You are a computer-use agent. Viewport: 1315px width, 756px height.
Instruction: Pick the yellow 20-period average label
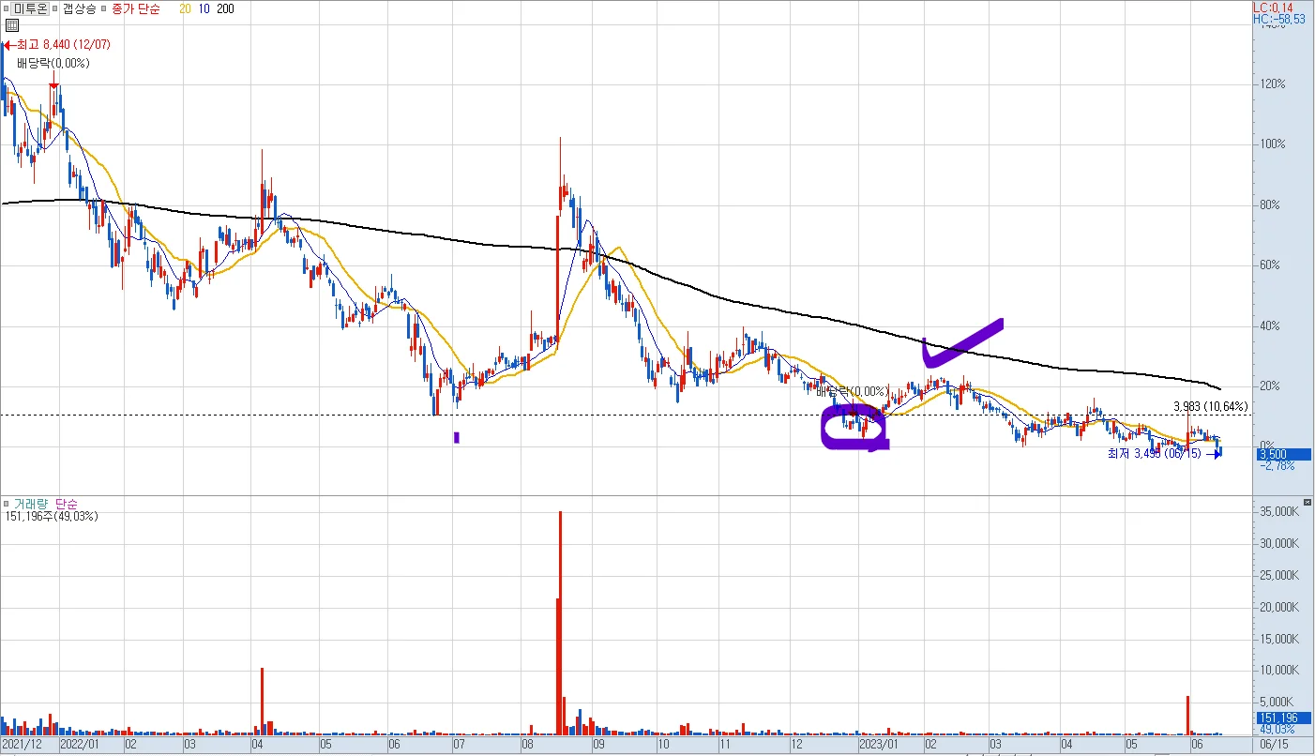(x=184, y=8)
